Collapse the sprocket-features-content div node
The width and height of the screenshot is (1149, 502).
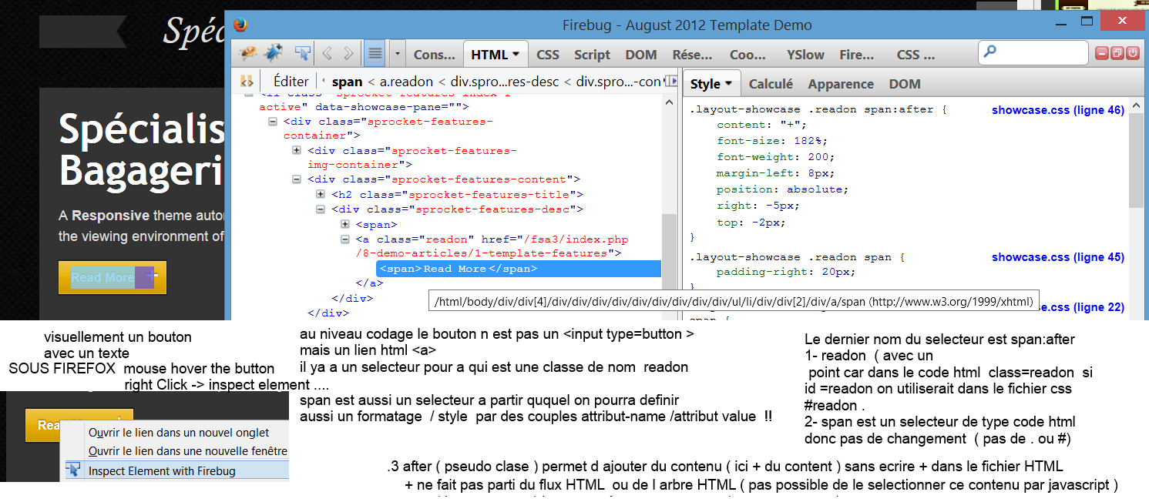tap(297, 179)
